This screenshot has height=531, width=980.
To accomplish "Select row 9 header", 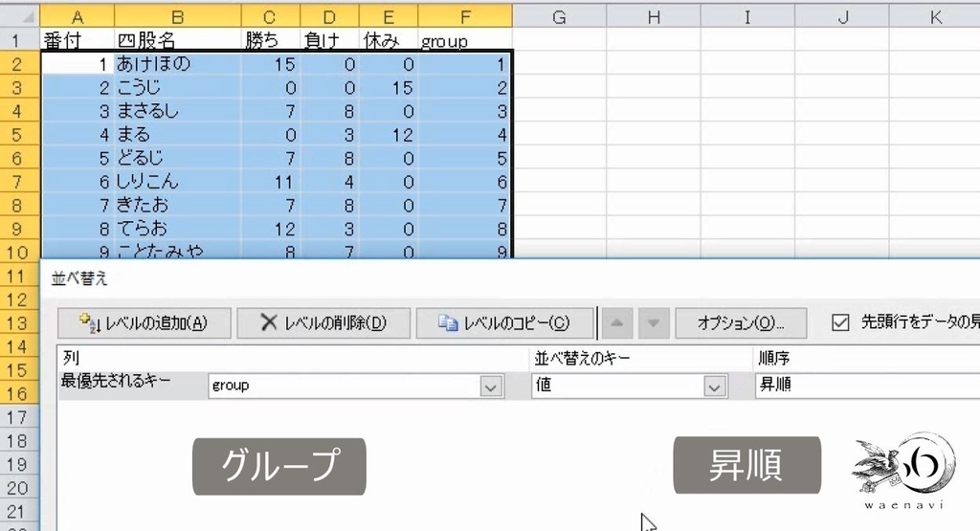I will [19, 229].
